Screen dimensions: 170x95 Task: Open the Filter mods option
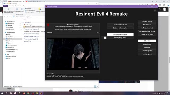[x=147, y=25]
